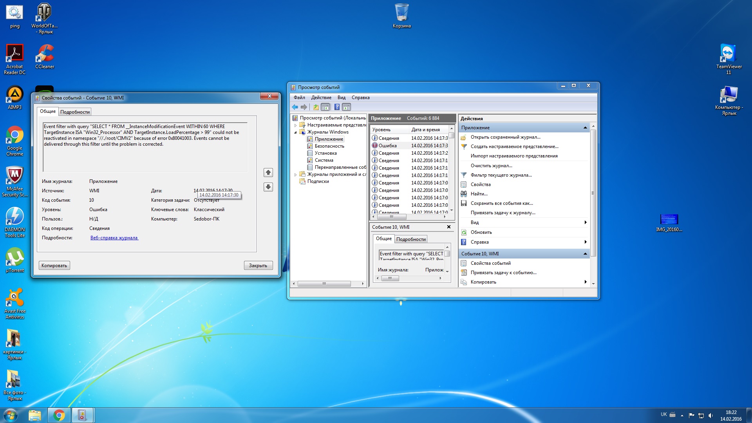
Task: Open the Действие menu
Action: (x=321, y=98)
